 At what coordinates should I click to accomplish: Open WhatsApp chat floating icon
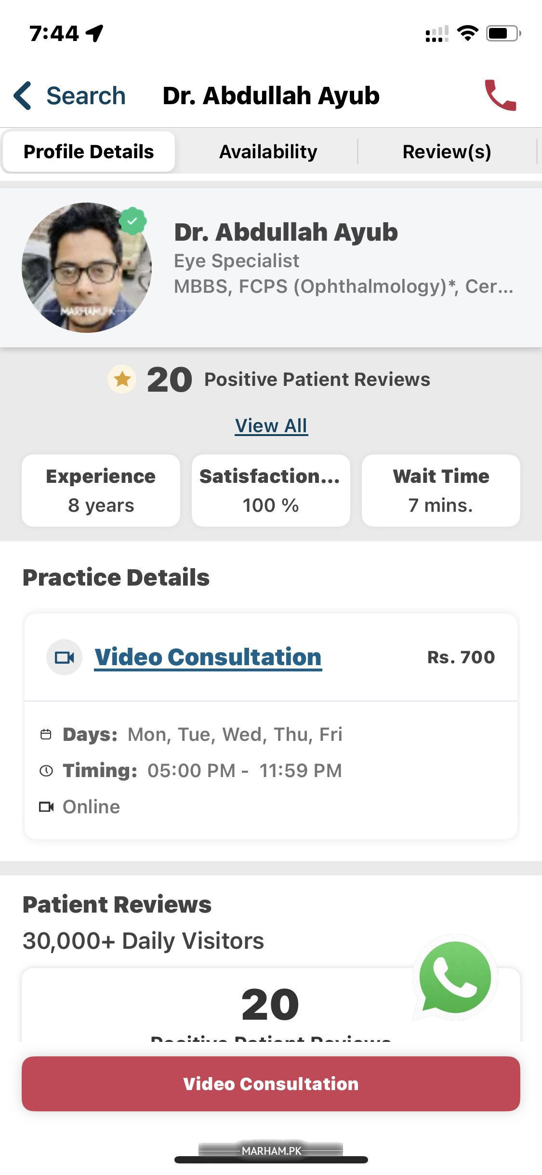click(455, 978)
